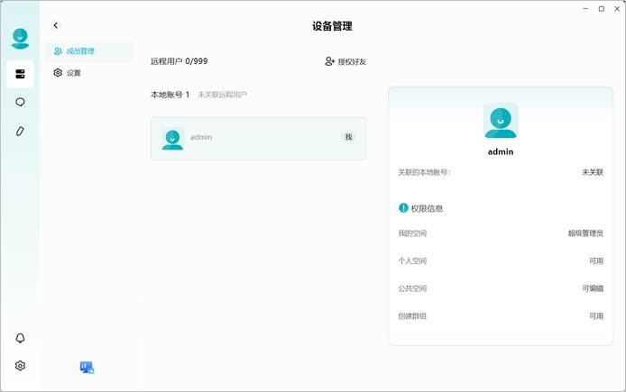Click the 授权好友 button
This screenshot has height=392, width=626.
coord(345,61)
